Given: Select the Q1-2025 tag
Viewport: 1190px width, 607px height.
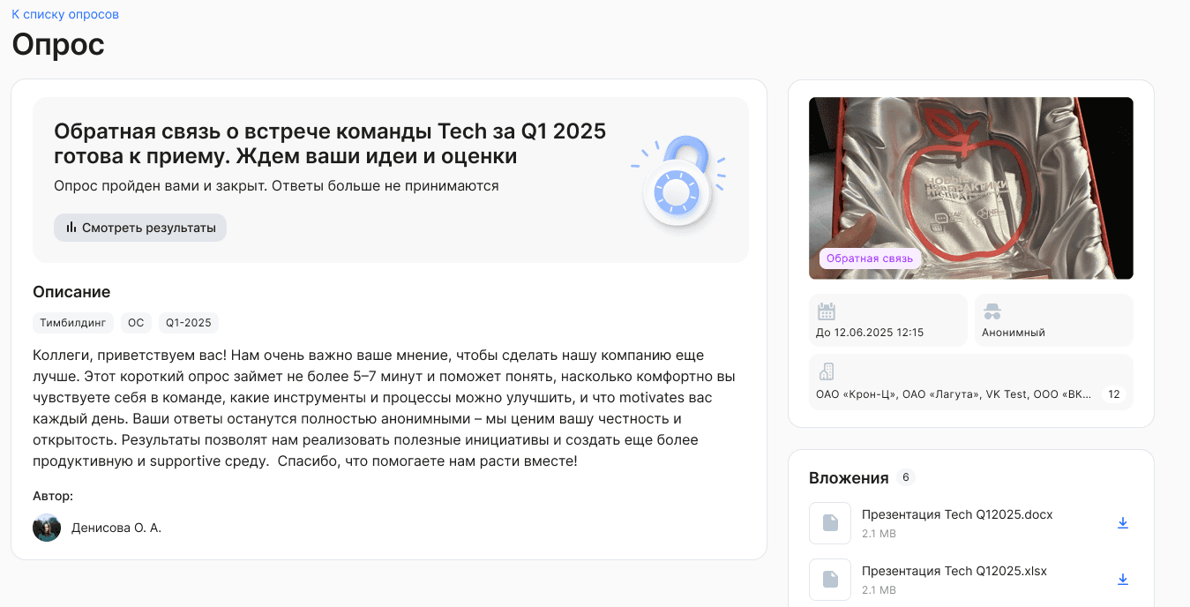Looking at the screenshot, I should pyautogui.click(x=188, y=322).
